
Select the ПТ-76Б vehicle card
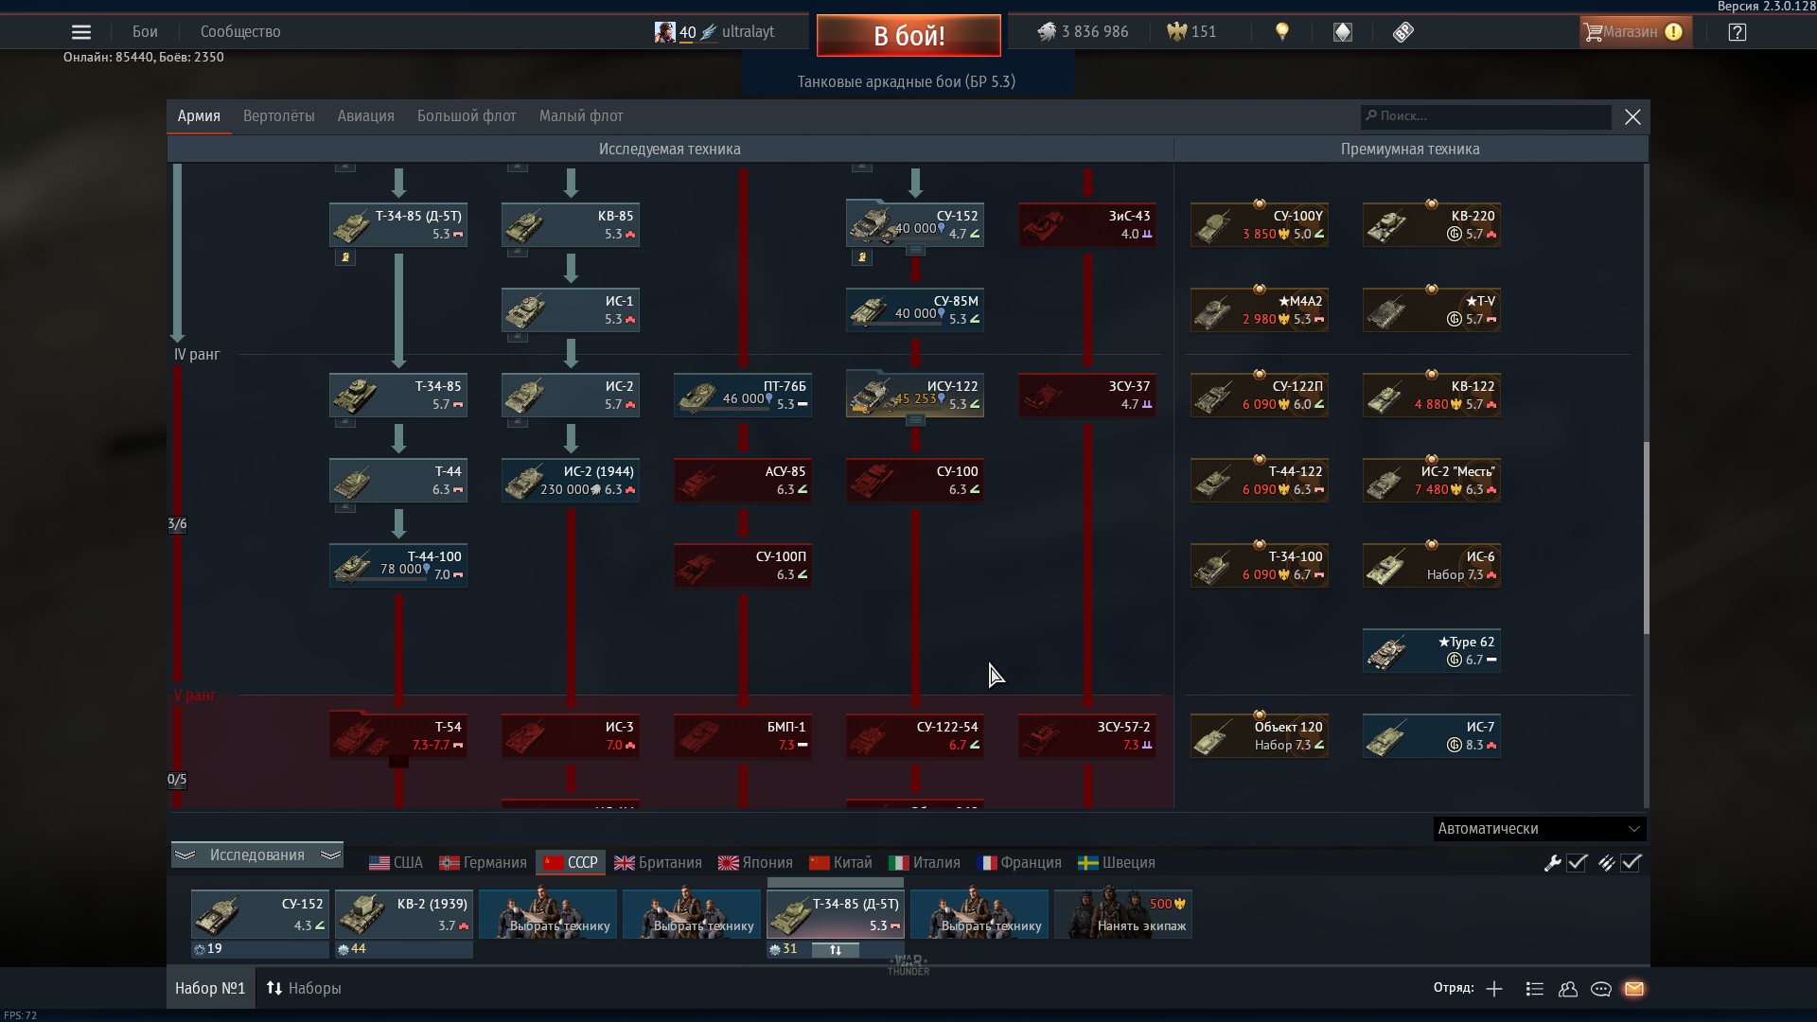[743, 395]
